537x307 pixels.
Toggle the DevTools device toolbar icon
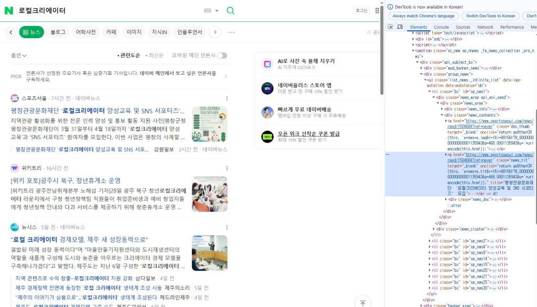click(x=400, y=27)
